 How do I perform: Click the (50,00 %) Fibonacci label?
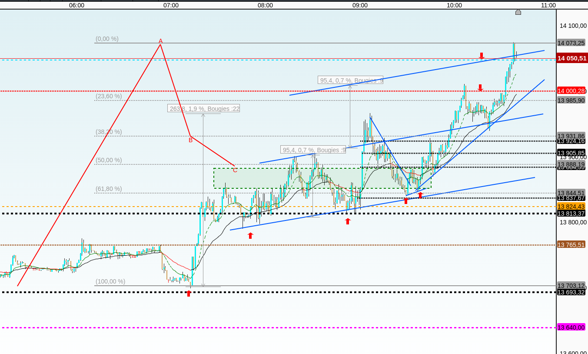click(109, 160)
